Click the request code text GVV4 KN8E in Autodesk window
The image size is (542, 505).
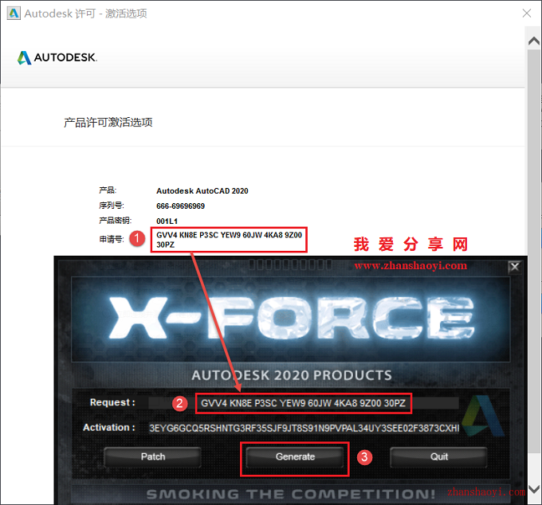[x=229, y=240]
